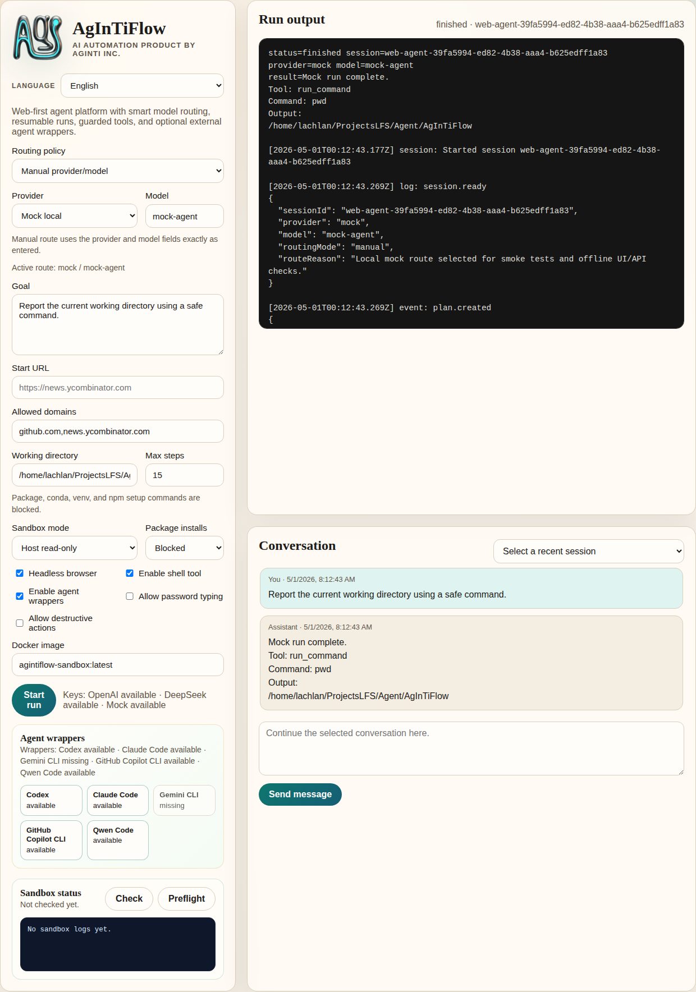The image size is (696, 992).
Task: Click the finished session status text
Action: (560, 25)
